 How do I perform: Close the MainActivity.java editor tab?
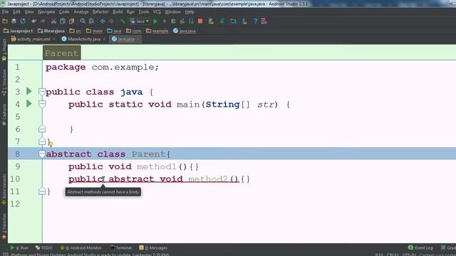click(105, 39)
